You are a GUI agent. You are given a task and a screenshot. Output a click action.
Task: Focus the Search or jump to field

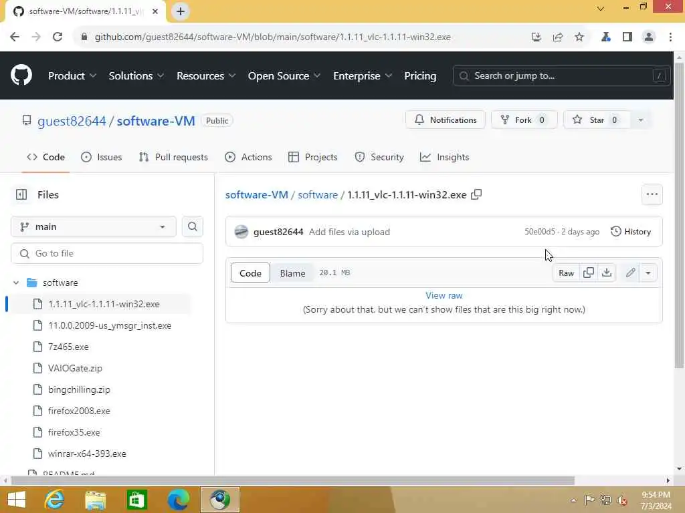[561, 76]
